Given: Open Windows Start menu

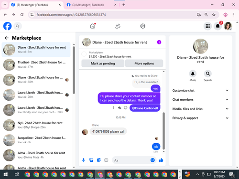Looking at the screenshot, I should point(5,174).
